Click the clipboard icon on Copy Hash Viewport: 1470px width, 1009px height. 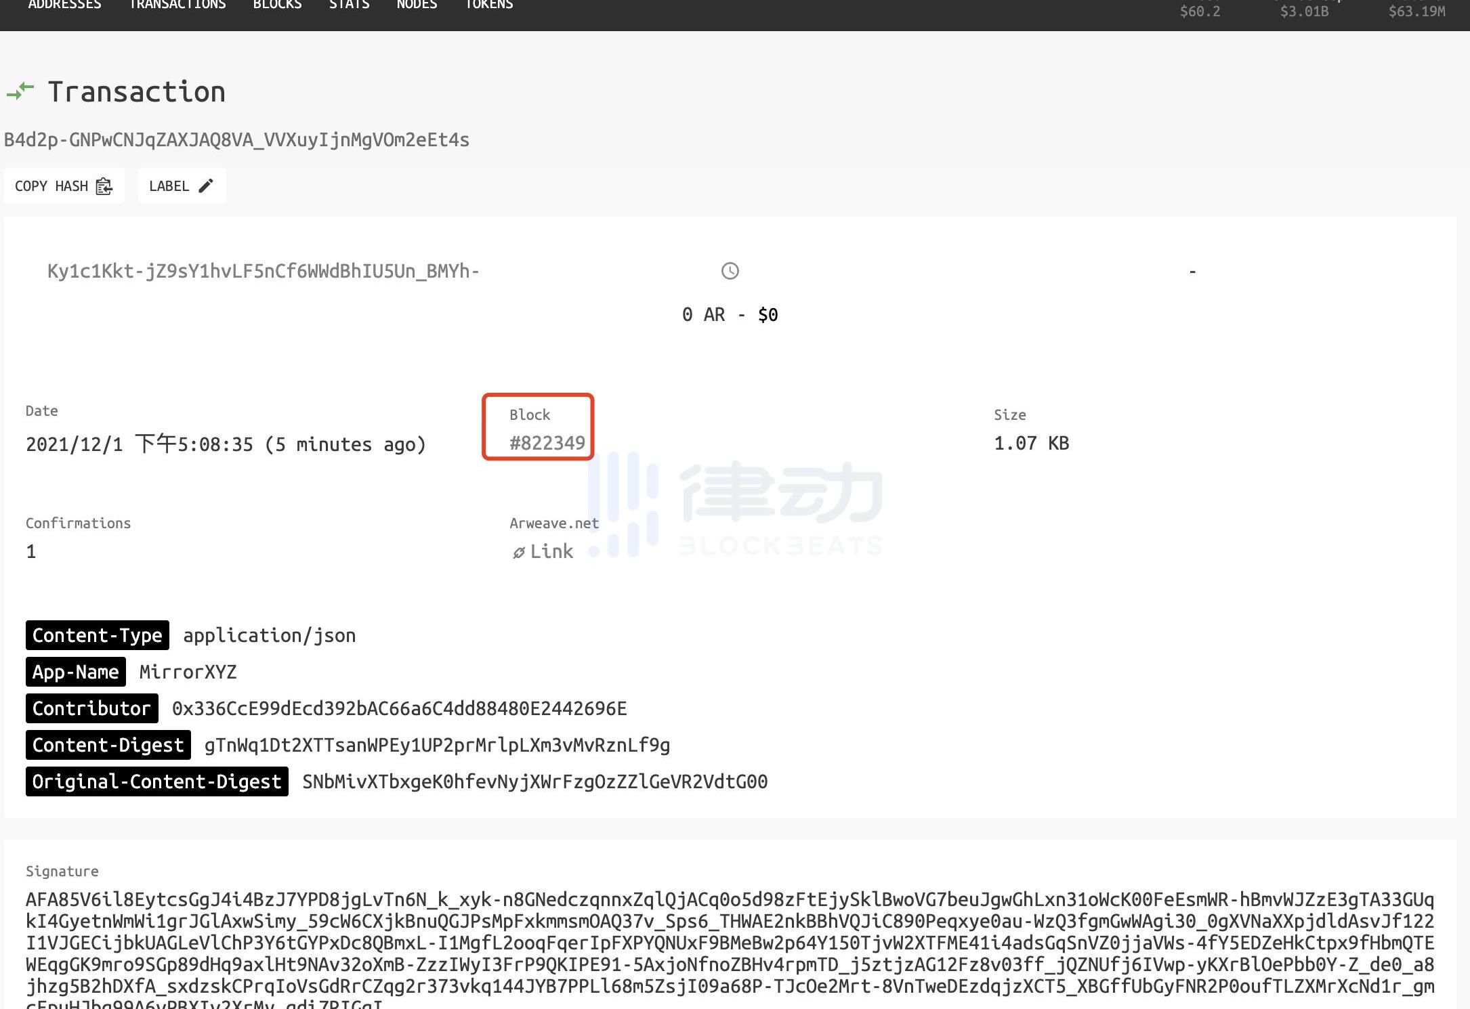click(x=104, y=186)
